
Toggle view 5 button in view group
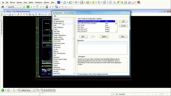(49, 90)
